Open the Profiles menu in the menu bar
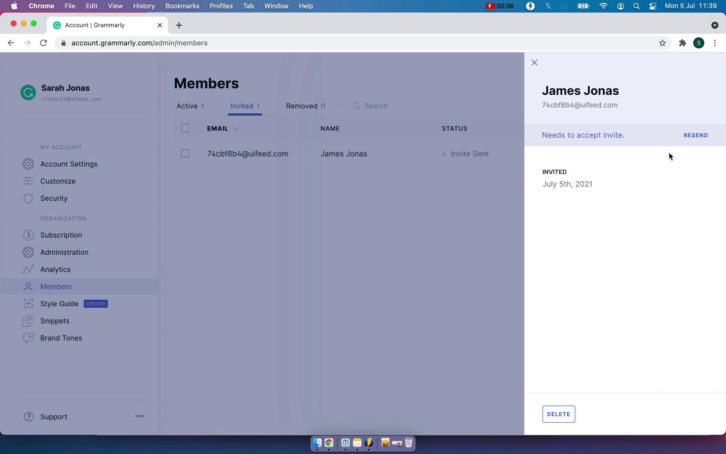Screen dimensions: 726x454 tap(221, 6)
